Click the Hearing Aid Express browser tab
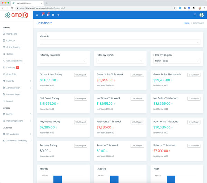 [27, 3]
